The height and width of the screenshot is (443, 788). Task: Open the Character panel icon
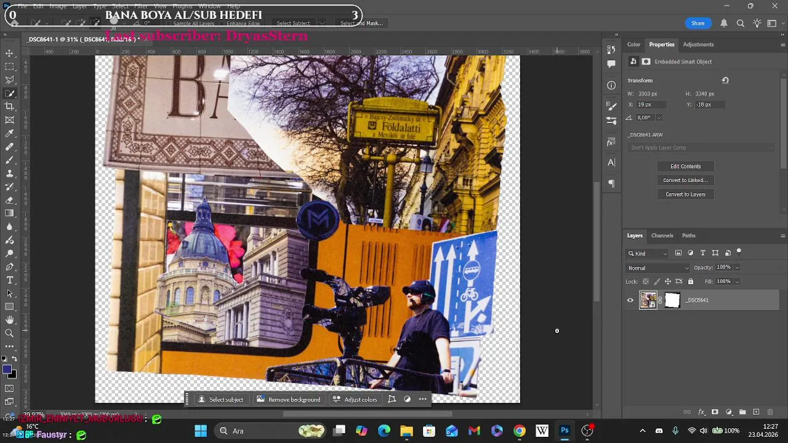point(611,163)
